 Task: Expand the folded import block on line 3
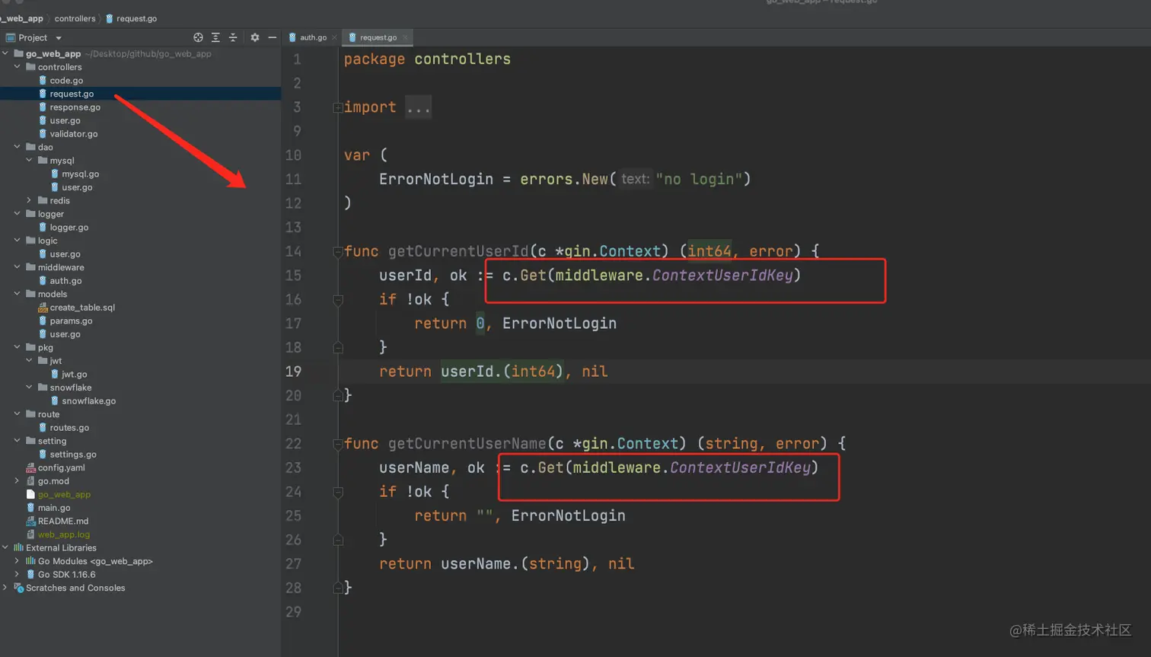(337, 107)
